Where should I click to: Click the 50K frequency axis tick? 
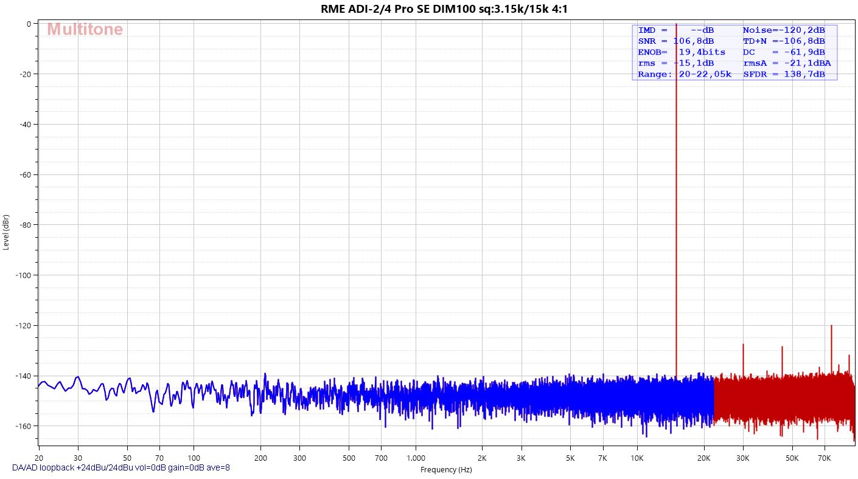792,457
